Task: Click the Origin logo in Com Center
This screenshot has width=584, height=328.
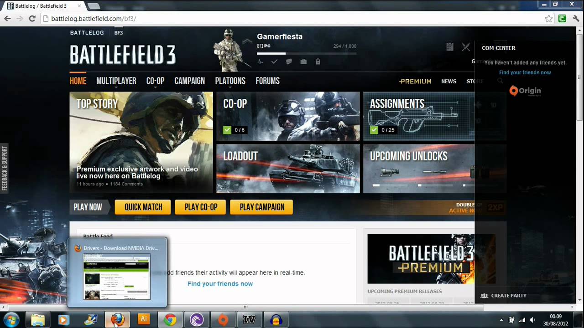Action: tap(525, 91)
